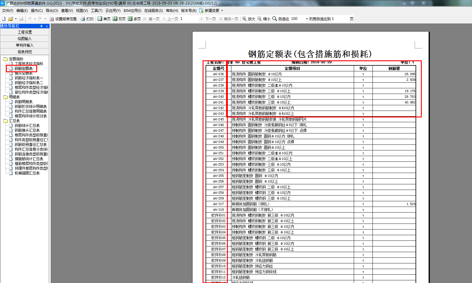
Task: Select 构件汇总信息明细表 report
Action: [x=31, y=111]
